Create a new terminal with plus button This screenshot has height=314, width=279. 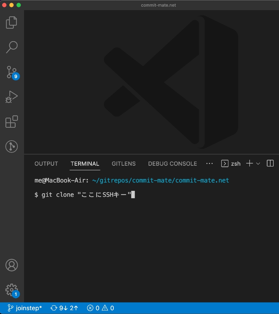(249, 164)
